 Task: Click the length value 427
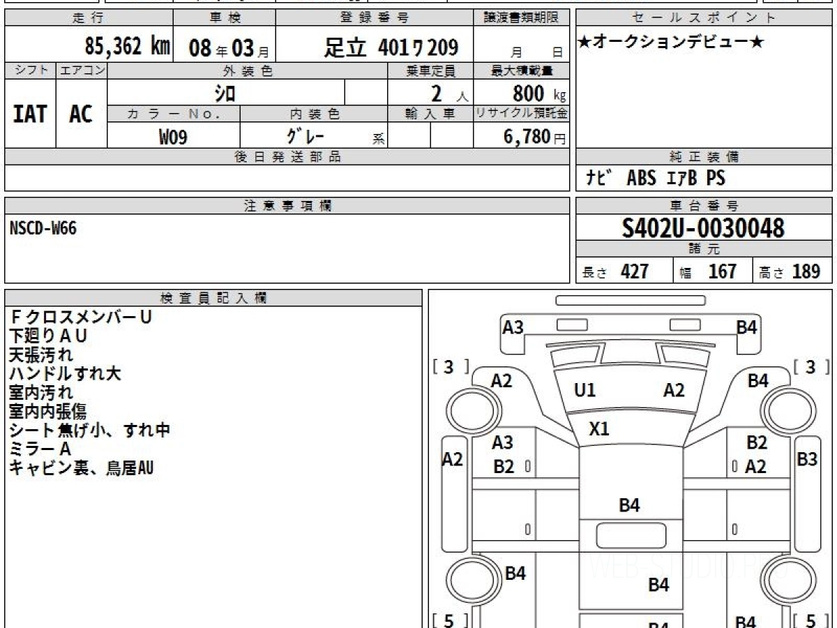click(x=635, y=271)
